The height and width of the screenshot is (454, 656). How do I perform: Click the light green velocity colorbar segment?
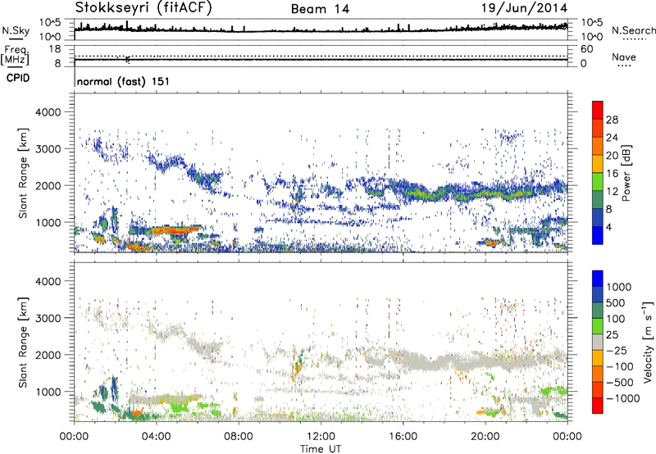click(x=598, y=326)
